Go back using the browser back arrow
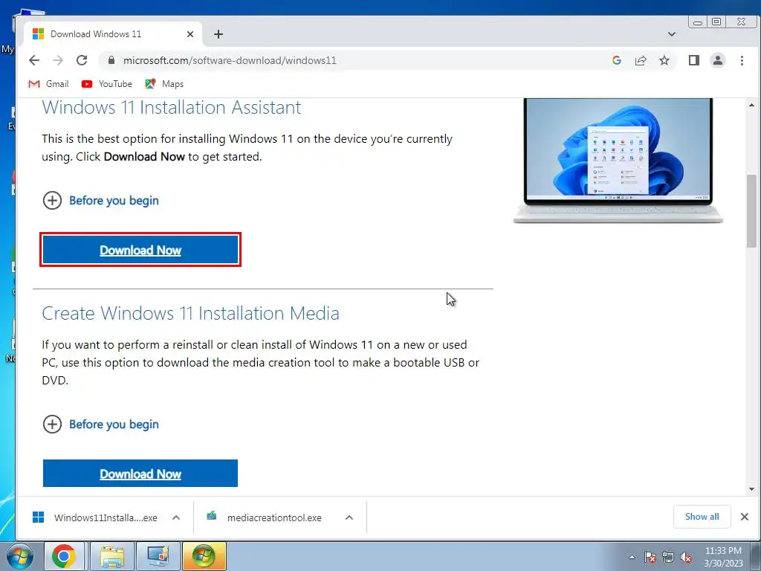This screenshot has width=761, height=571. (34, 60)
